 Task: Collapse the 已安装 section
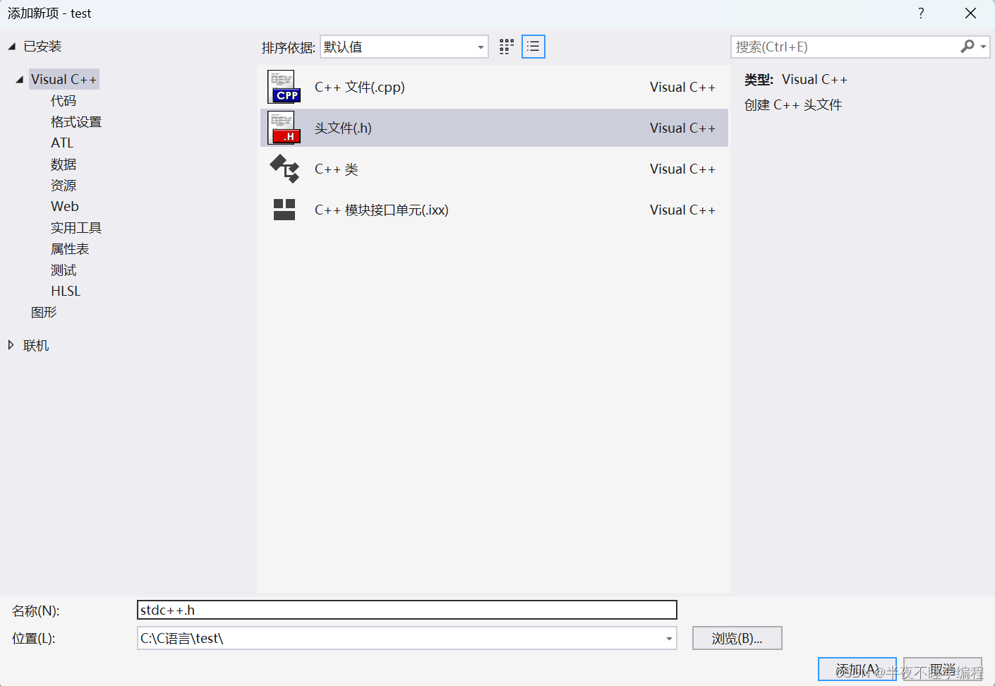click(x=10, y=46)
